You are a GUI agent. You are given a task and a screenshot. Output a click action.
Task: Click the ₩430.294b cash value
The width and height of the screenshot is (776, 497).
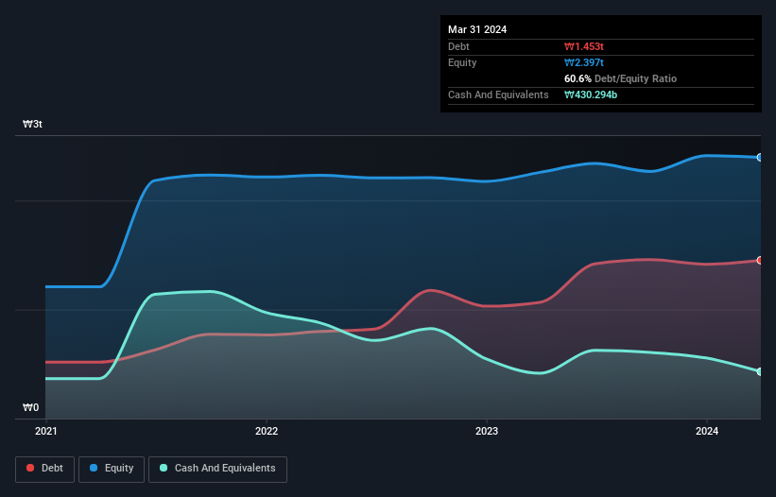pyautogui.click(x=591, y=94)
